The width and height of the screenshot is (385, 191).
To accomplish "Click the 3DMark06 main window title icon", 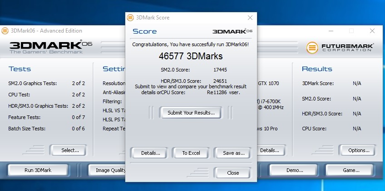I will 5,31.
